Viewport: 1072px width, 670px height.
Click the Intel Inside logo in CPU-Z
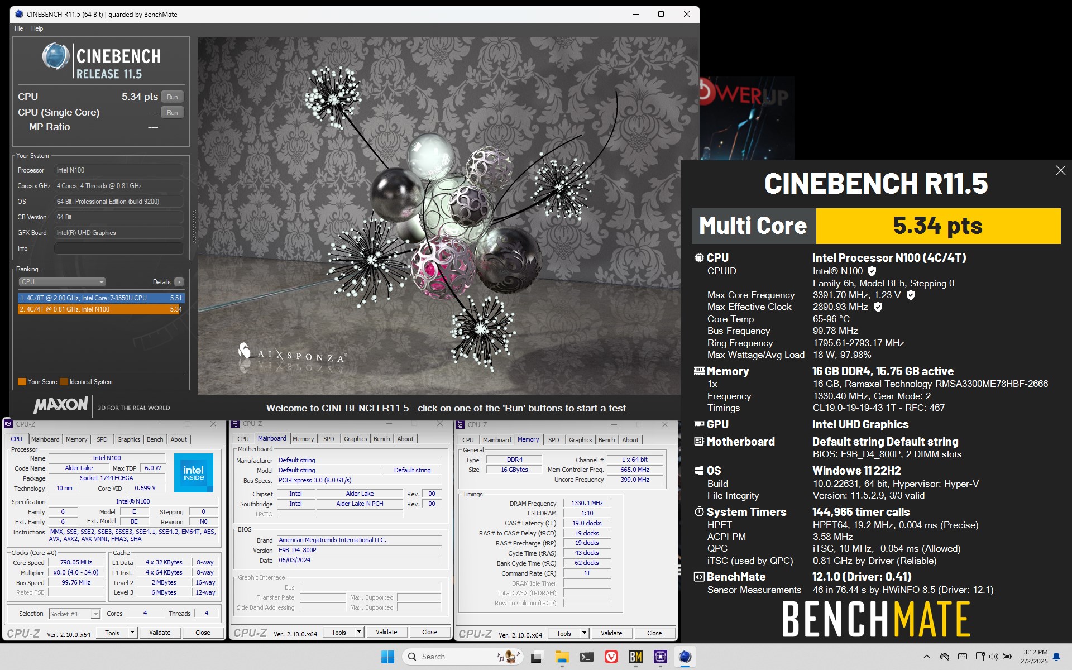[x=194, y=473]
